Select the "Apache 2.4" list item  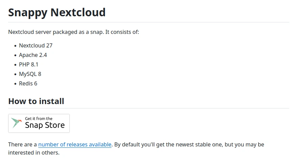(x=33, y=55)
